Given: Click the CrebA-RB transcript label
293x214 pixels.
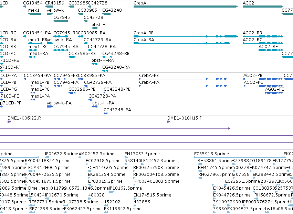Looking at the screenshot, I should click(144, 33).
